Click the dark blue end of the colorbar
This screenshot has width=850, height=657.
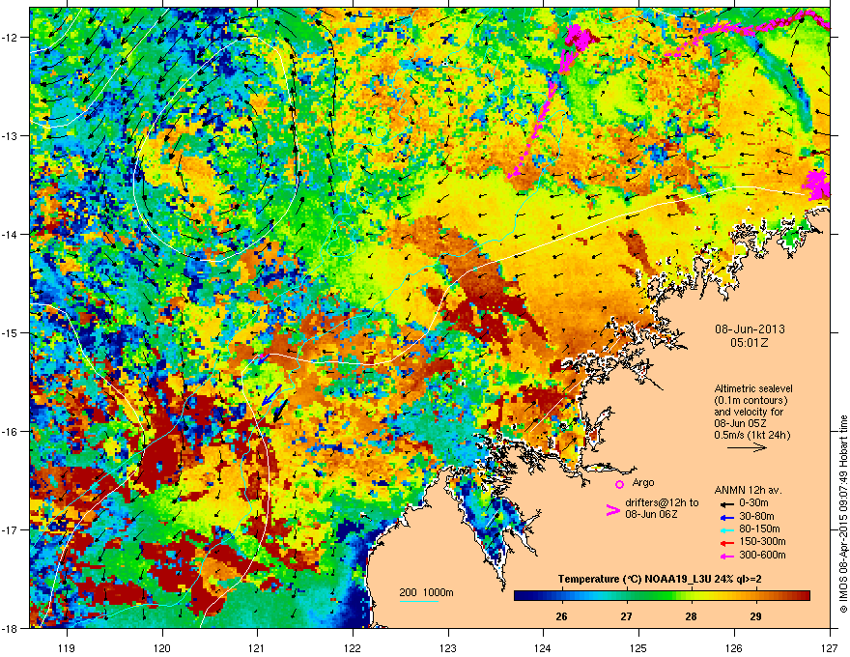click(520, 596)
